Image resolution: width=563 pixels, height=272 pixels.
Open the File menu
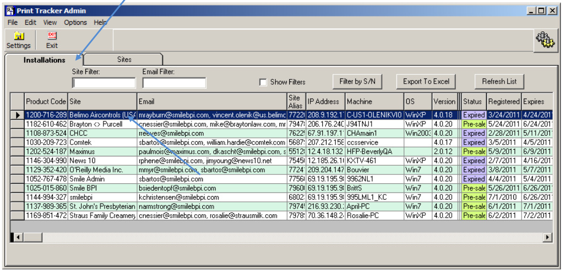[x=12, y=23]
